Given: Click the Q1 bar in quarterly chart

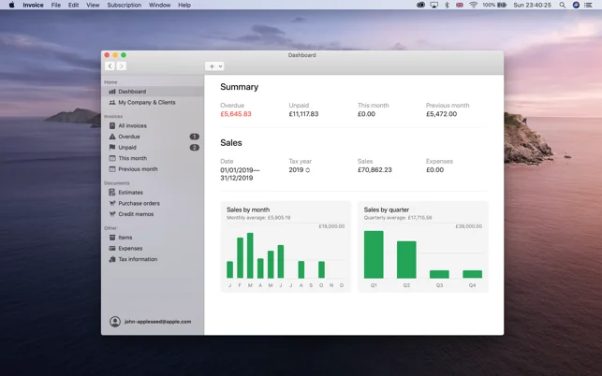Looking at the screenshot, I should click(x=374, y=254).
